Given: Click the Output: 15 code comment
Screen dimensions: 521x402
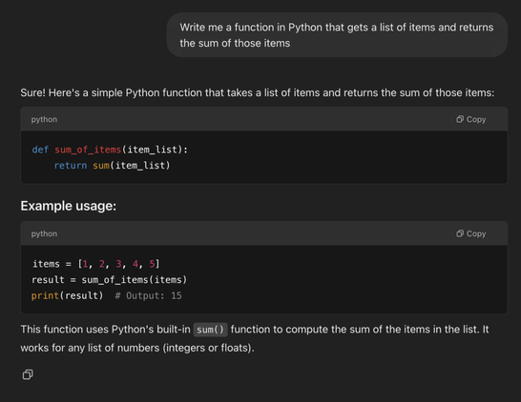Looking at the screenshot, I should tap(148, 296).
